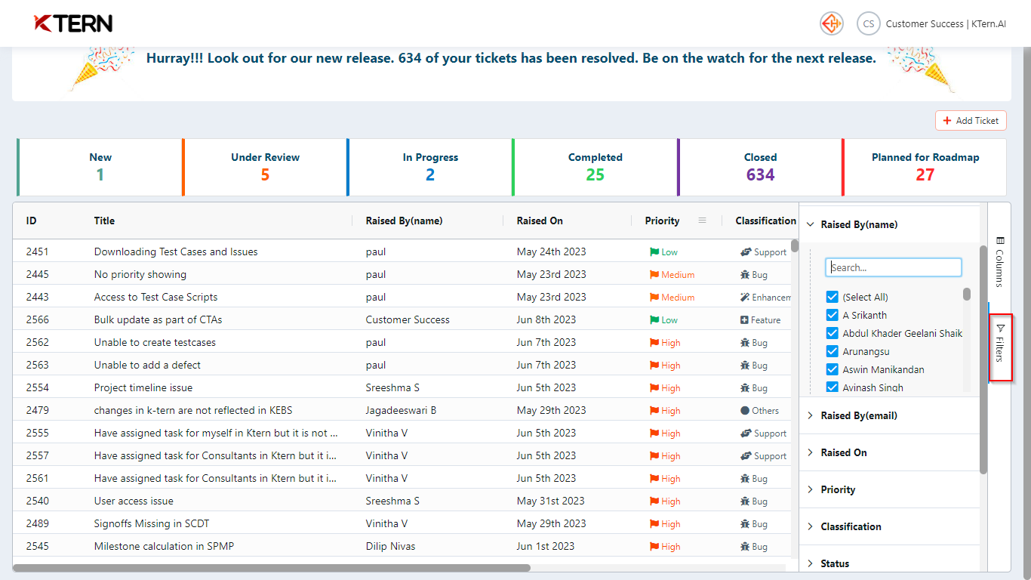Click the table's vertical scrollbar thumb
Screen dimensions: 1031x580
[x=795, y=245]
